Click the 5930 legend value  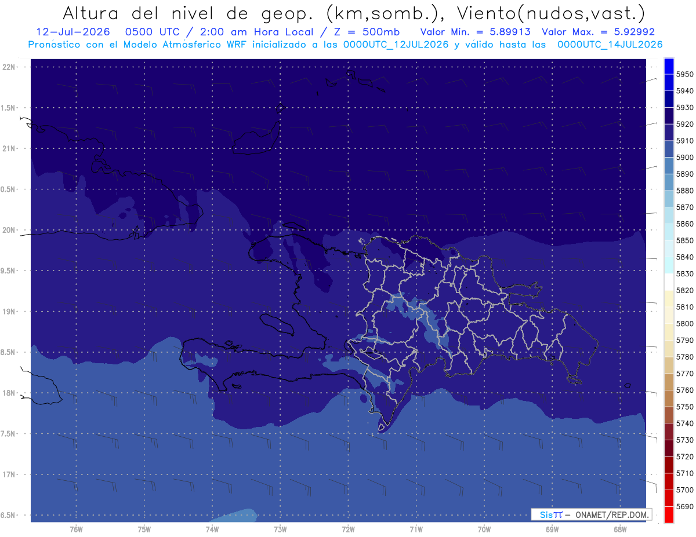pyautogui.click(x=684, y=108)
